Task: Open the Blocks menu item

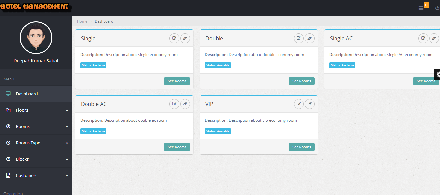Action: [x=36, y=159]
